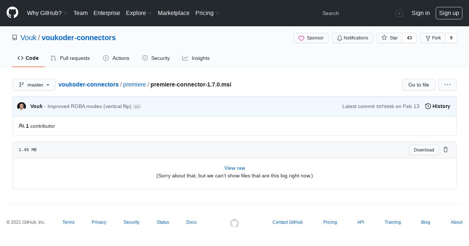469x246 pixels.
Task: Open the Training footer link
Action: pos(393,222)
